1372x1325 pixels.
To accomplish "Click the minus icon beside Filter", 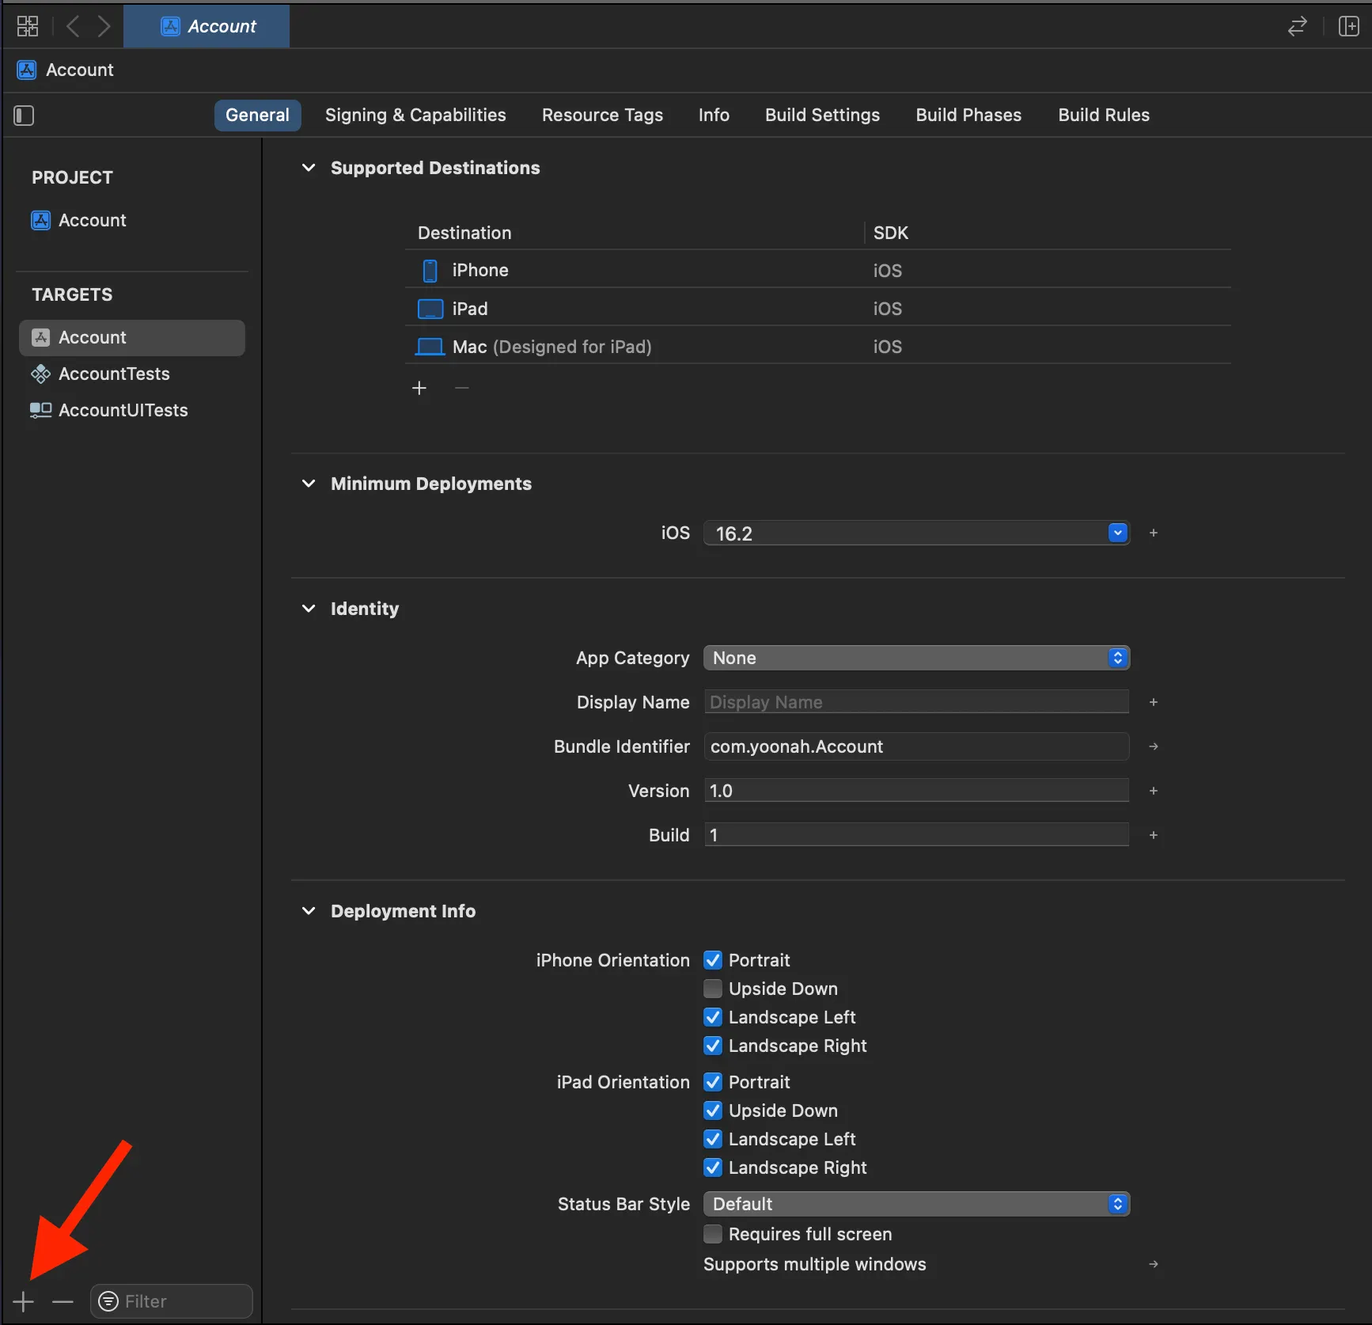I will pyautogui.click(x=63, y=1301).
